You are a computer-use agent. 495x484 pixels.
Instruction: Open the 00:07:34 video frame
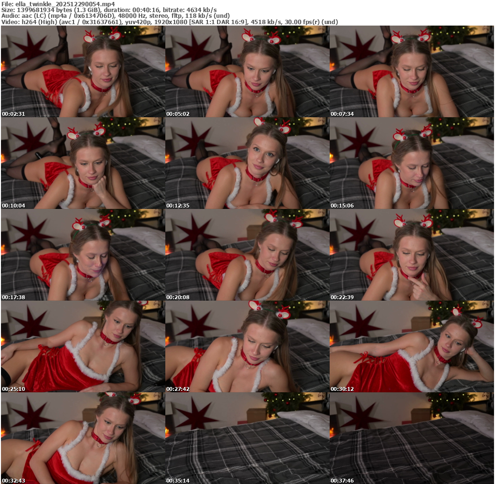tap(411, 71)
